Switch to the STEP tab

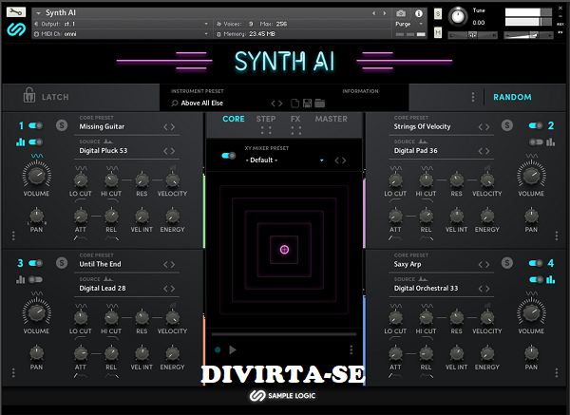click(266, 119)
